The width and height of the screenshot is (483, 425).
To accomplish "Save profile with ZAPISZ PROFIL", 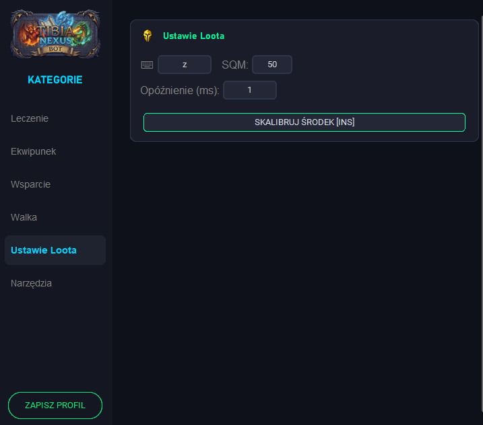I will (55, 405).
